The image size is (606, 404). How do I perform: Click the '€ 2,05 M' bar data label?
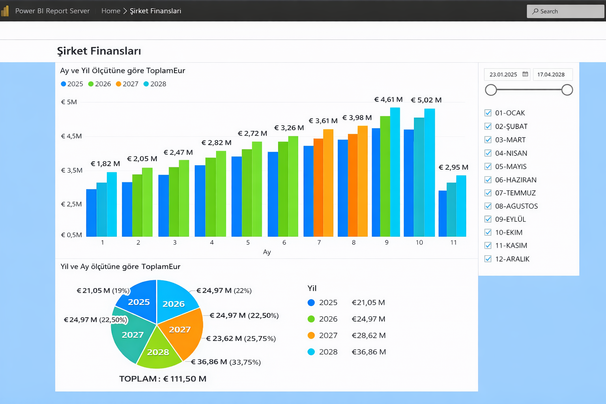click(x=142, y=159)
